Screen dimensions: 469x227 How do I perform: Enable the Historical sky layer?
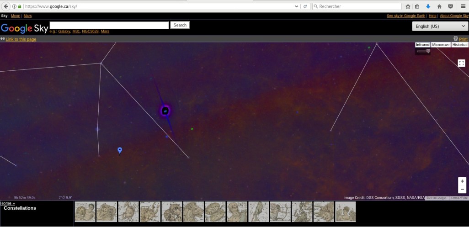[x=459, y=45]
